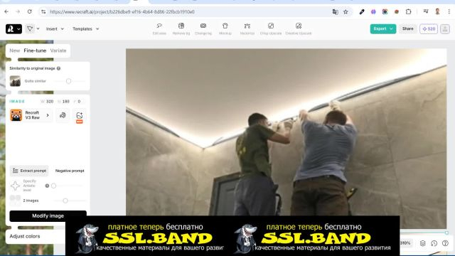
Task: Expand the Recraft logo main menu
Action: point(14,28)
